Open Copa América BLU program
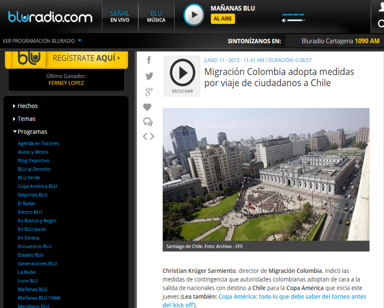Image resolution: width=384 pixels, height=308 pixels. tap(38, 186)
